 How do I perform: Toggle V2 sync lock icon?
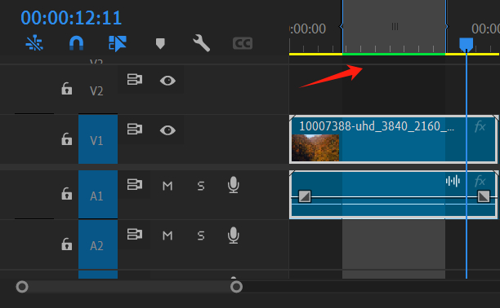point(135,79)
